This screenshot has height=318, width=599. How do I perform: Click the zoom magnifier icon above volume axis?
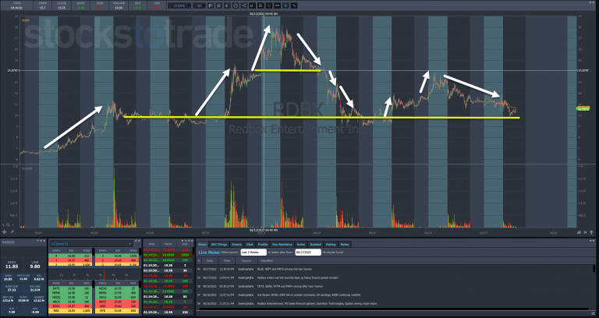click(x=8, y=224)
